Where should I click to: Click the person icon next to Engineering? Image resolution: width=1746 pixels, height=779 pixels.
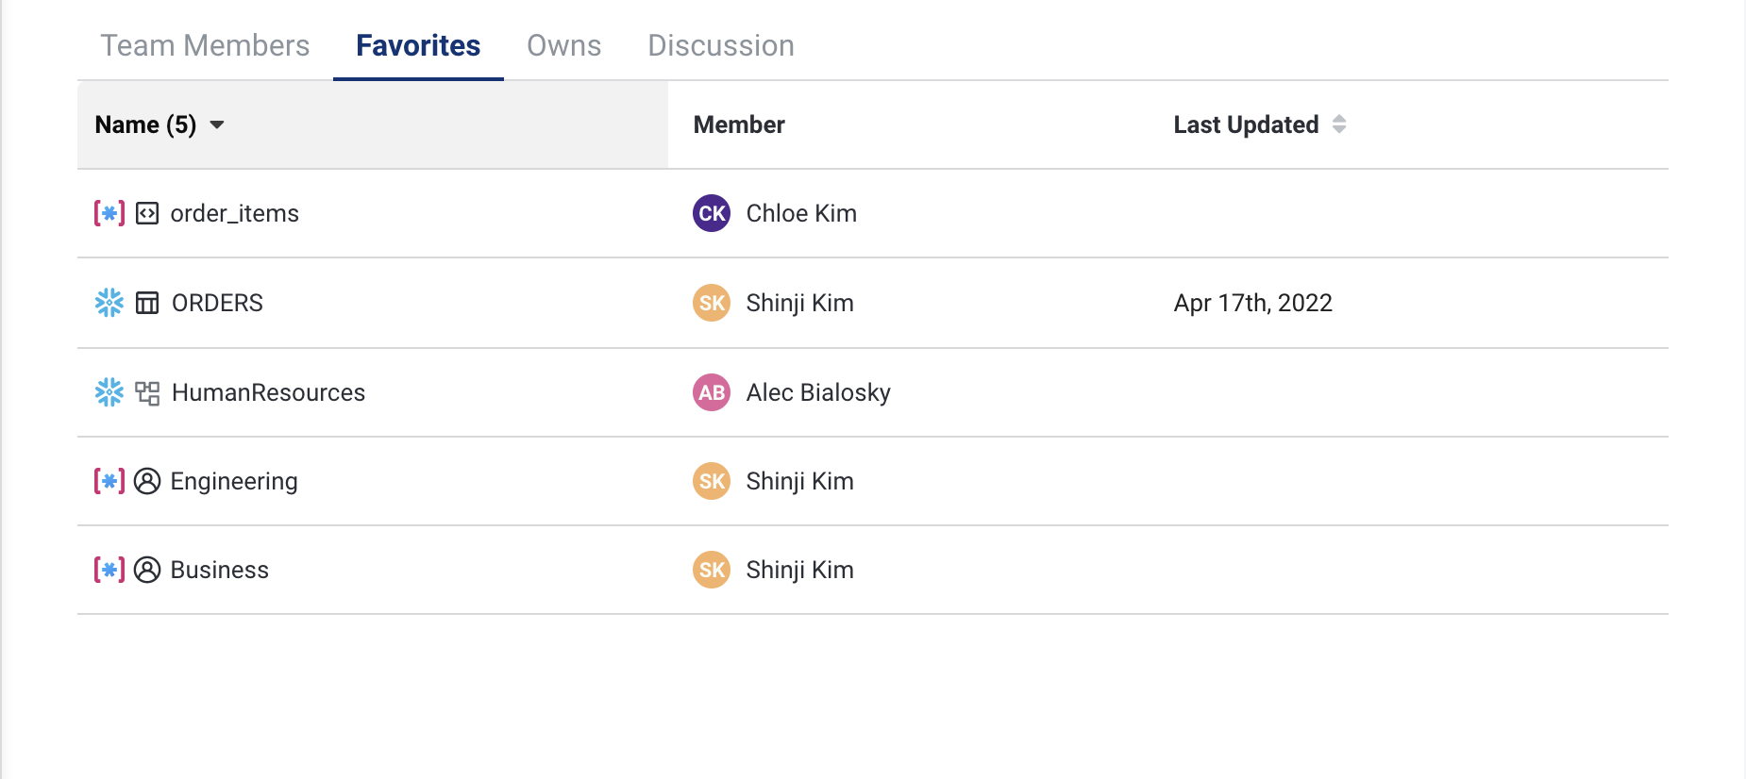tap(147, 481)
